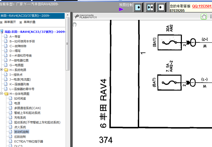Image resolution: width=212 pixels, height=147 pixels.
Task: Open E—术语和符号表 entry
Action: pos(21,56)
